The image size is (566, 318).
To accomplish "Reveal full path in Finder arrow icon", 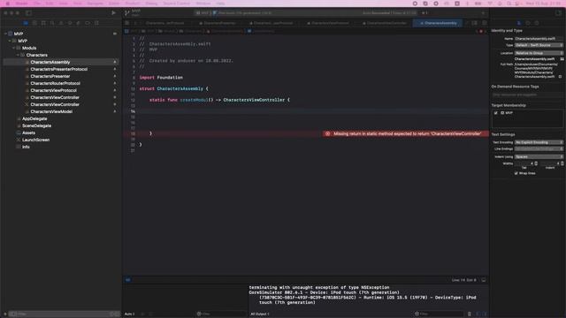I will click(560, 77).
